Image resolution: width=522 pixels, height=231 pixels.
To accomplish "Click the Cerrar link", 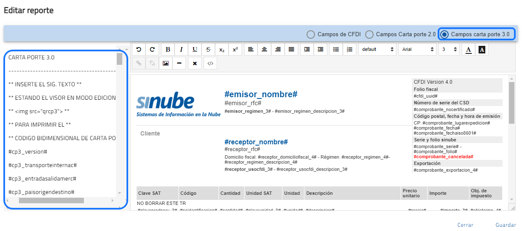I will [465, 225].
